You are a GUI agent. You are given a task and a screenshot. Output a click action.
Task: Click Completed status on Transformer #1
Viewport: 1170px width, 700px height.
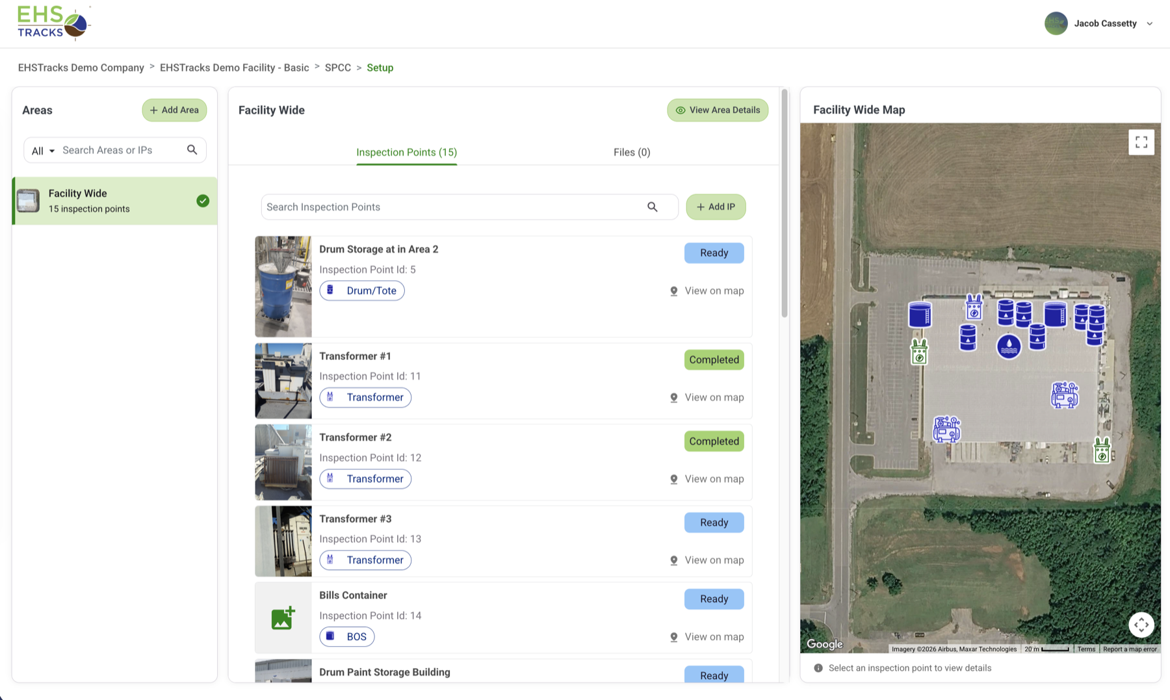(x=714, y=359)
